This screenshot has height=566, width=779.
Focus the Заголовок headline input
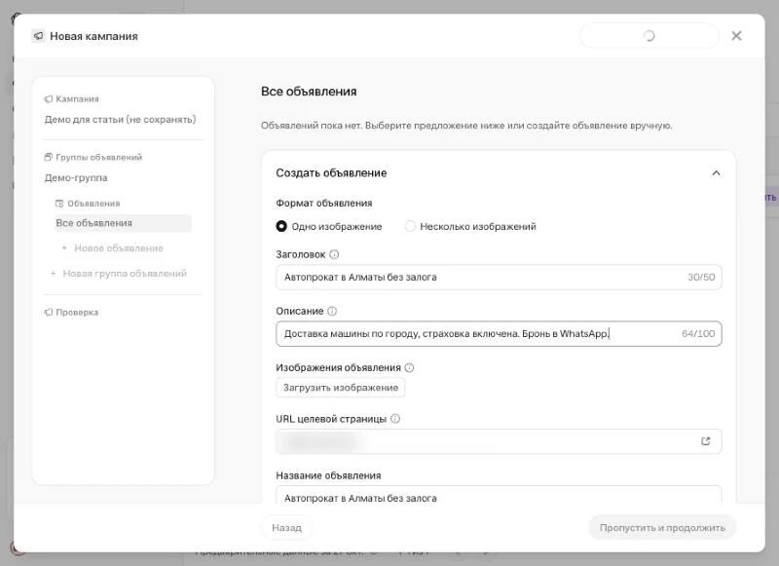pos(499,278)
